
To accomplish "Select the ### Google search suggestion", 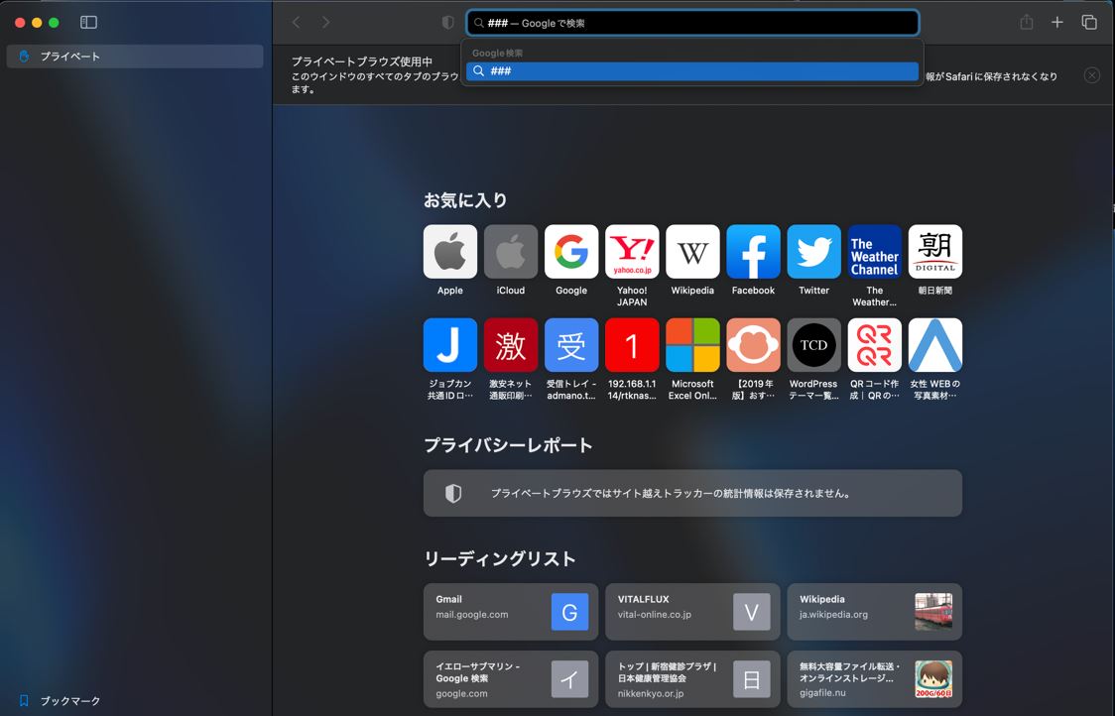I will click(692, 71).
